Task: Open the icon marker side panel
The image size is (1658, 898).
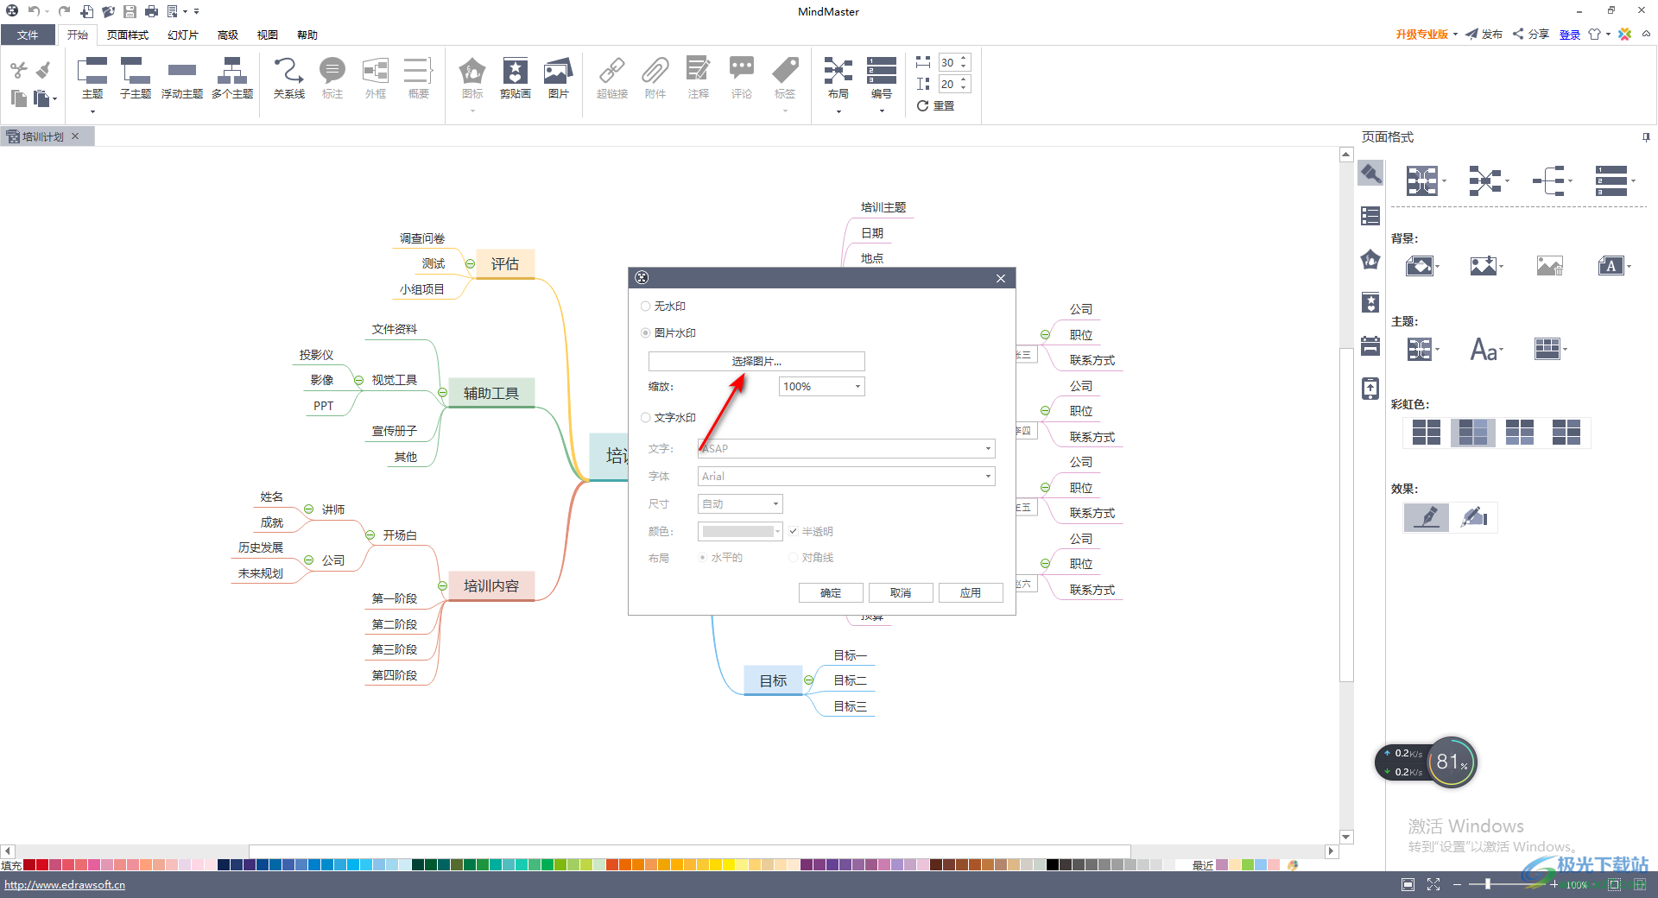Action: (1370, 259)
